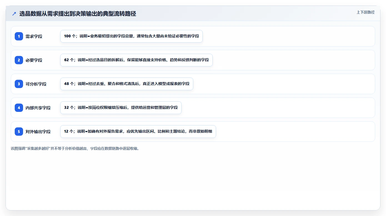The width and height of the screenshot is (386, 216).
Task: Click the arrow icon beside the title
Action: (x=14, y=14)
